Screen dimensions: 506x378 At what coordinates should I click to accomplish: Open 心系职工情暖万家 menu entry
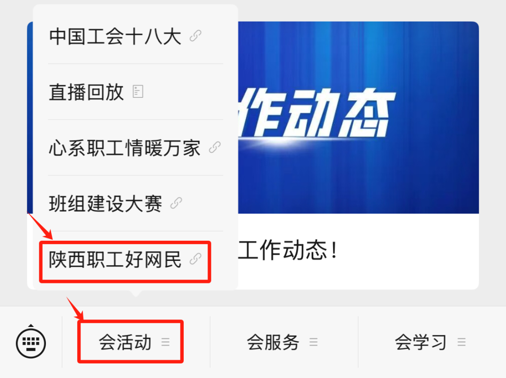pos(135,148)
